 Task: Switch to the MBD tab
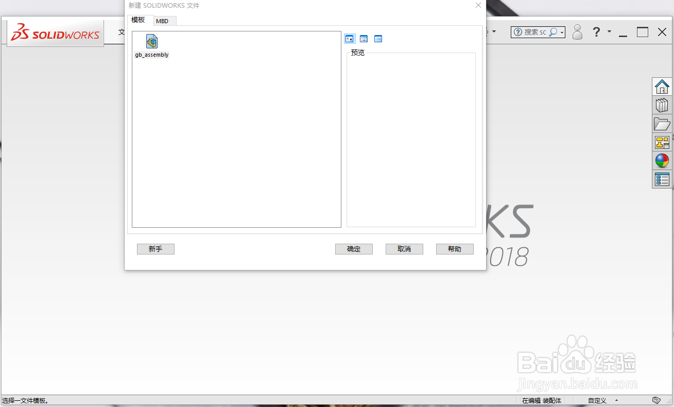click(162, 21)
